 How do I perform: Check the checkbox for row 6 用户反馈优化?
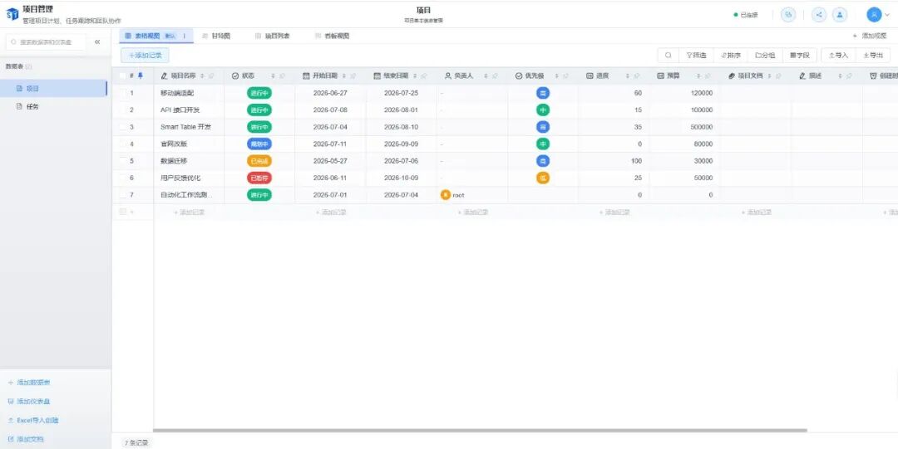(x=122, y=178)
